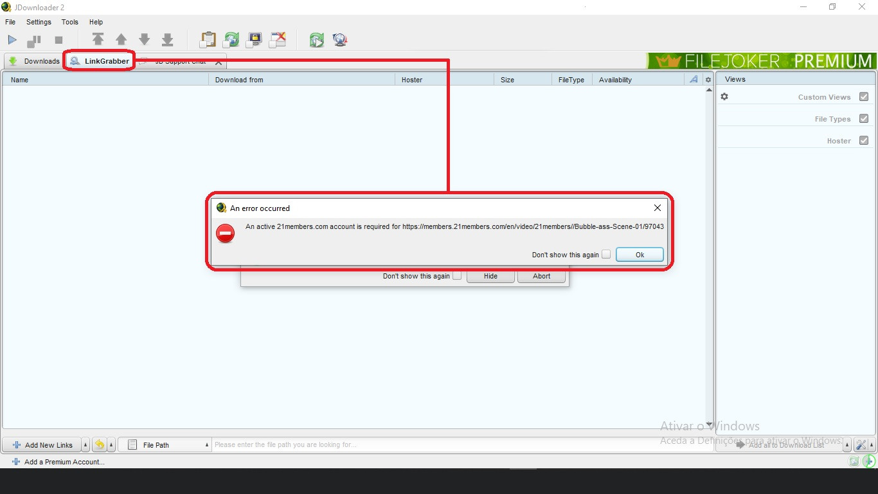Close the error dialog with the X
The width and height of the screenshot is (878, 494).
tap(657, 208)
